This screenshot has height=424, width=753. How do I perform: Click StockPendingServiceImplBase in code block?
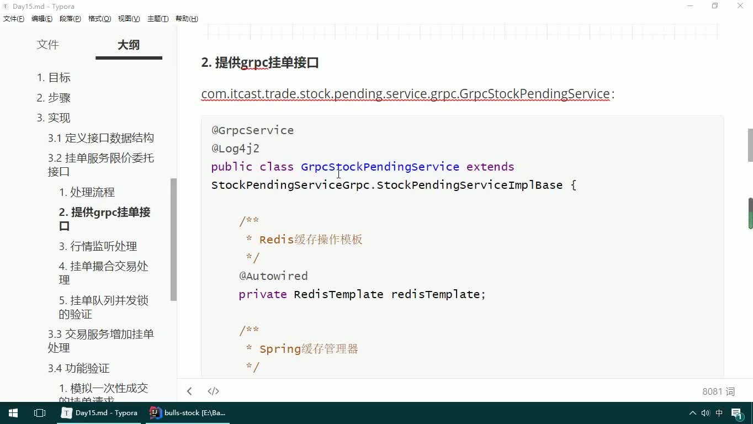(469, 185)
